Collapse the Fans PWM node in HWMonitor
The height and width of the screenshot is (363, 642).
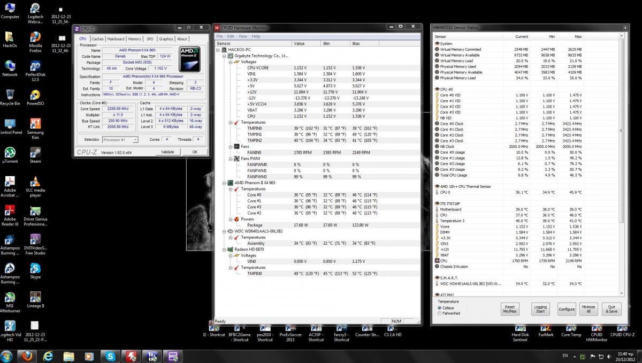230,158
